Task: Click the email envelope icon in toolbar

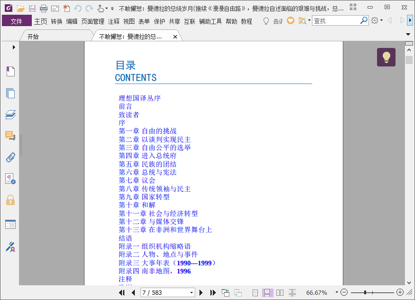Action: [x=55, y=9]
